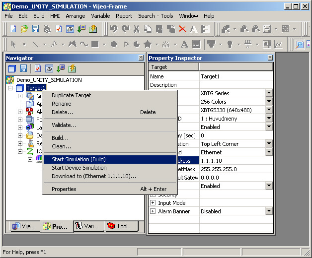Select the Text A tool in drawing toolbar

point(184,44)
